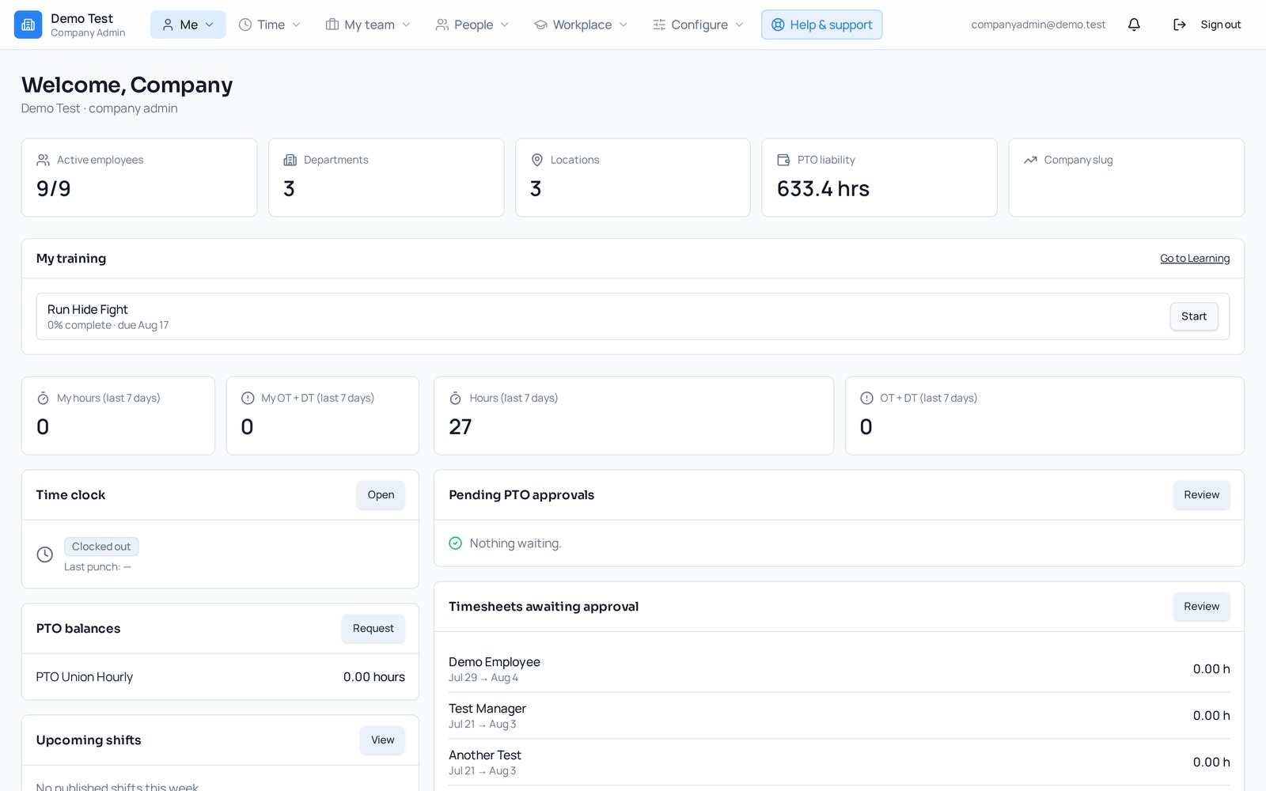This screenshot has width=1266, height=791.
Task: Expand the Time menu chevron
Action: (297, 25)
